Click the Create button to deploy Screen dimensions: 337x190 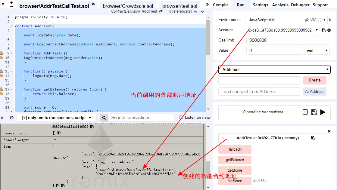click(315, 80)
